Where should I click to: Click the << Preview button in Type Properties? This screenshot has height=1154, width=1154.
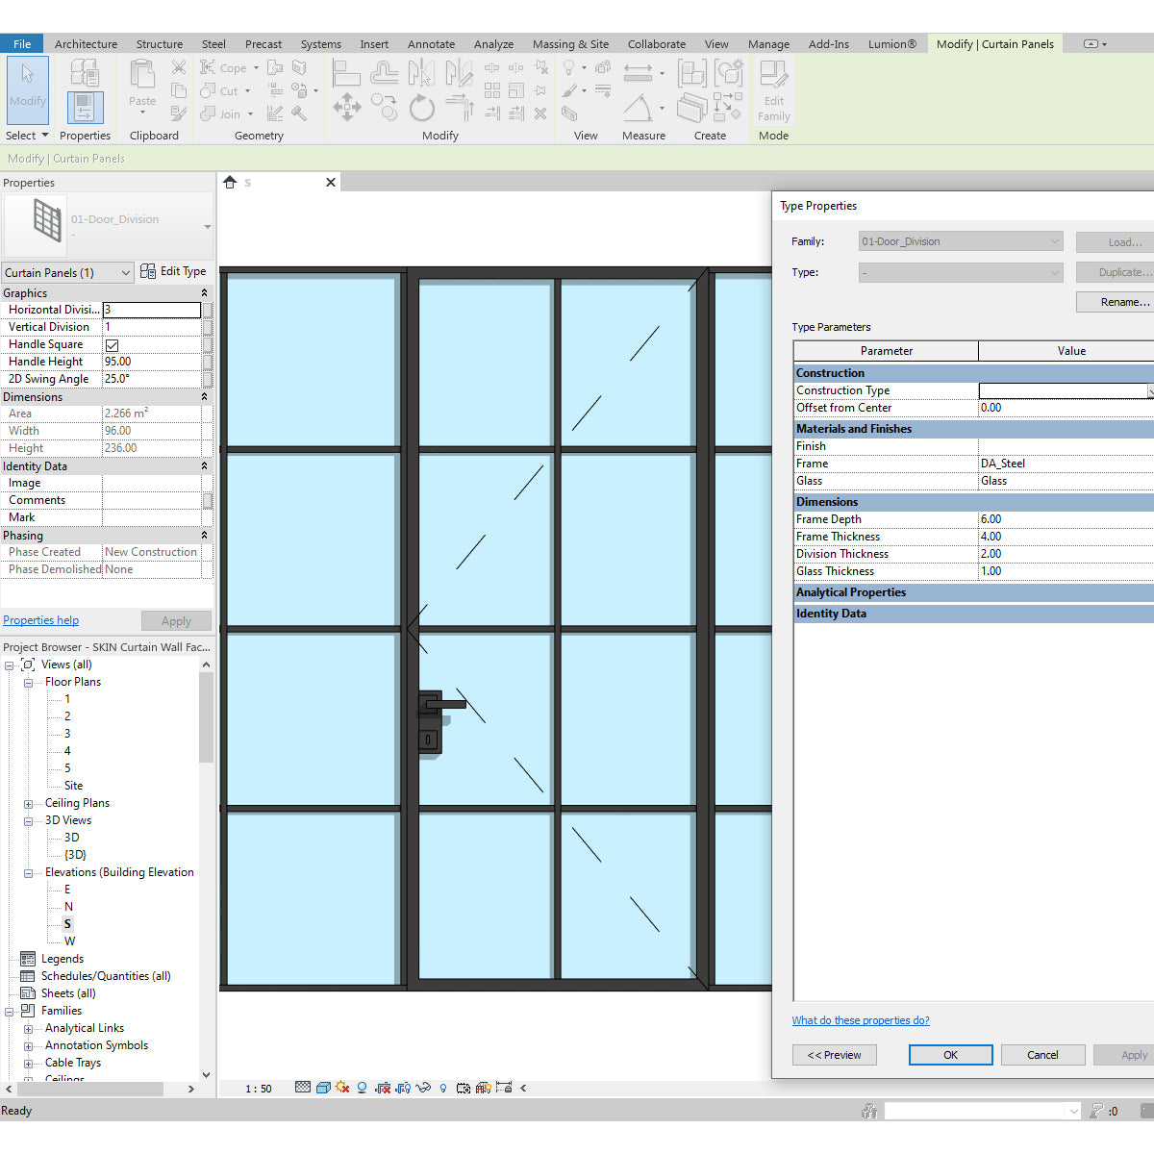pos(834,1054)
